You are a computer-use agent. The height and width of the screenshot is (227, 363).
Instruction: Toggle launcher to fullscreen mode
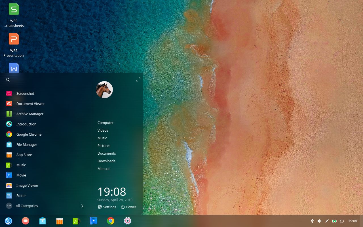[138, 80]
